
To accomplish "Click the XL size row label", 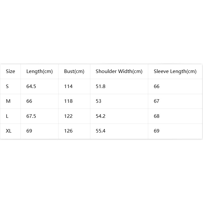I will (9, 131).
